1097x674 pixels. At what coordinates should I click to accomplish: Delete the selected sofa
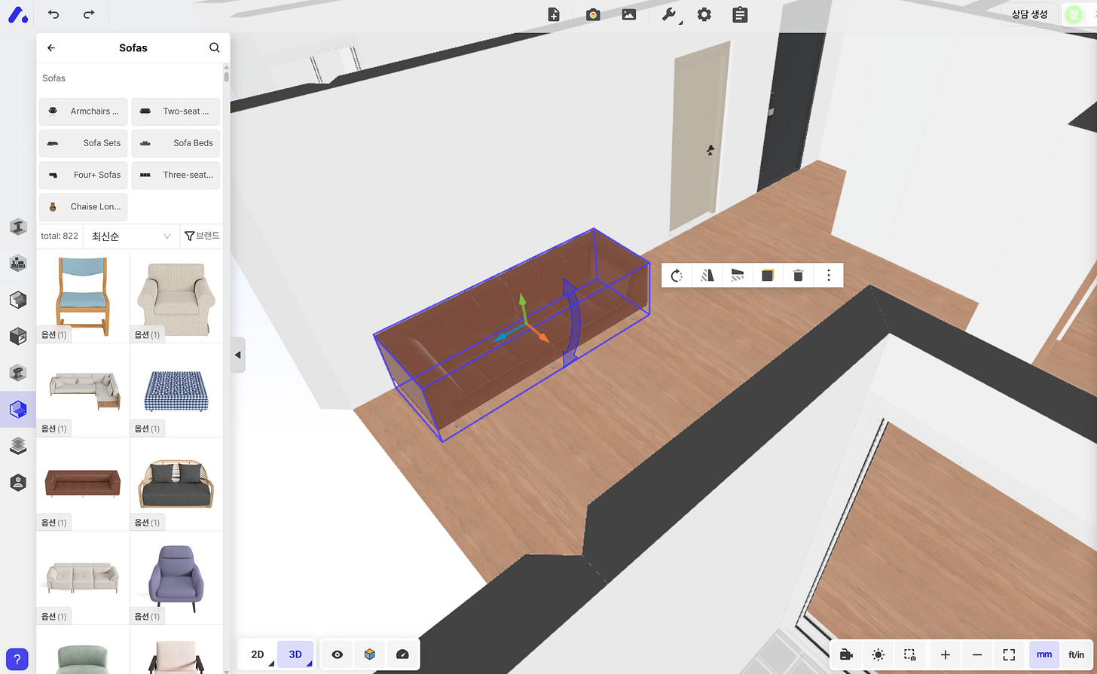coord(798,275)
